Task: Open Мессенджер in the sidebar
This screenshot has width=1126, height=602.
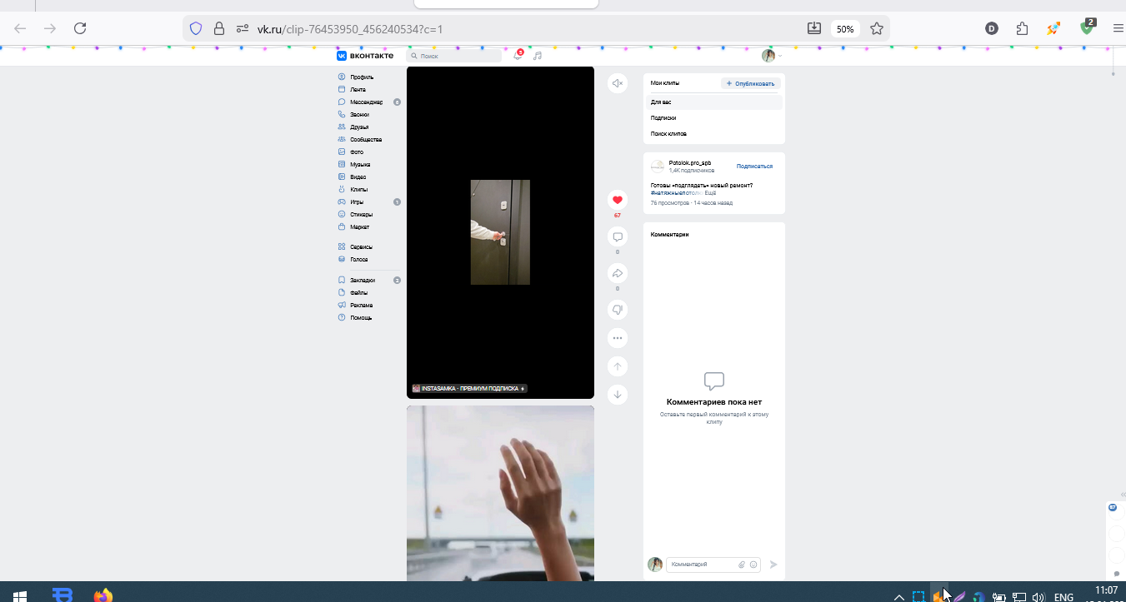Action: pyautogui.click(x=368, y=102)
